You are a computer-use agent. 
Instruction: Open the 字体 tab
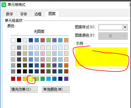(x=24, y=14)
